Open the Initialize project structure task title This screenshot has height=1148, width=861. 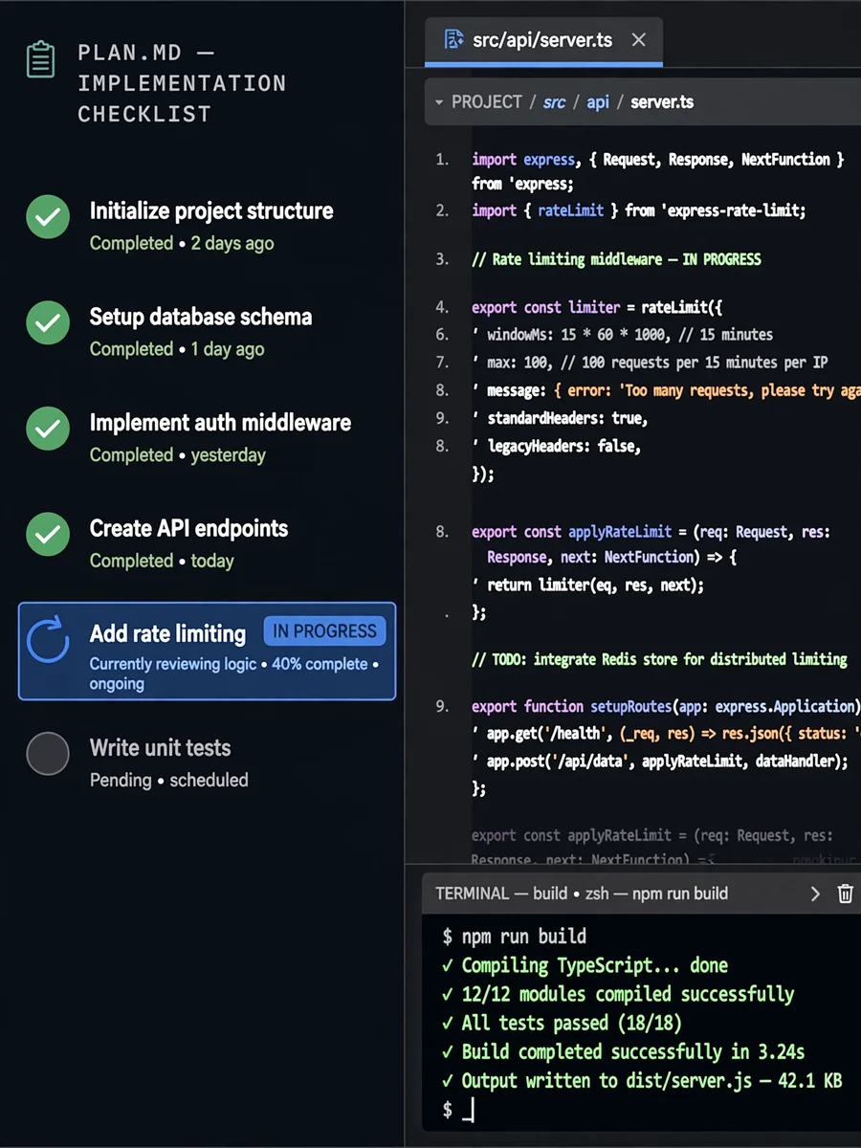click(x=211, y=211)
